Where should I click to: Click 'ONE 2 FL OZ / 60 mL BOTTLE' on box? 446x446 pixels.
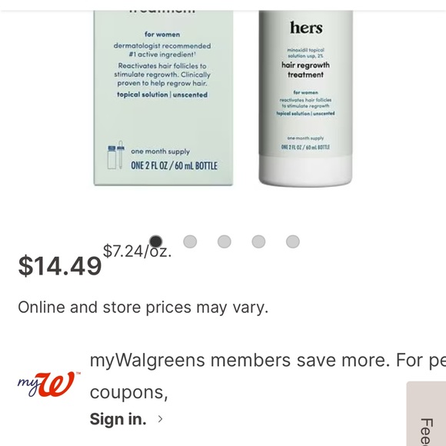coord(174,165)
